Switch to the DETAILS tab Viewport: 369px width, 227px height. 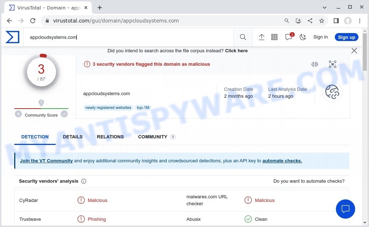73,137
